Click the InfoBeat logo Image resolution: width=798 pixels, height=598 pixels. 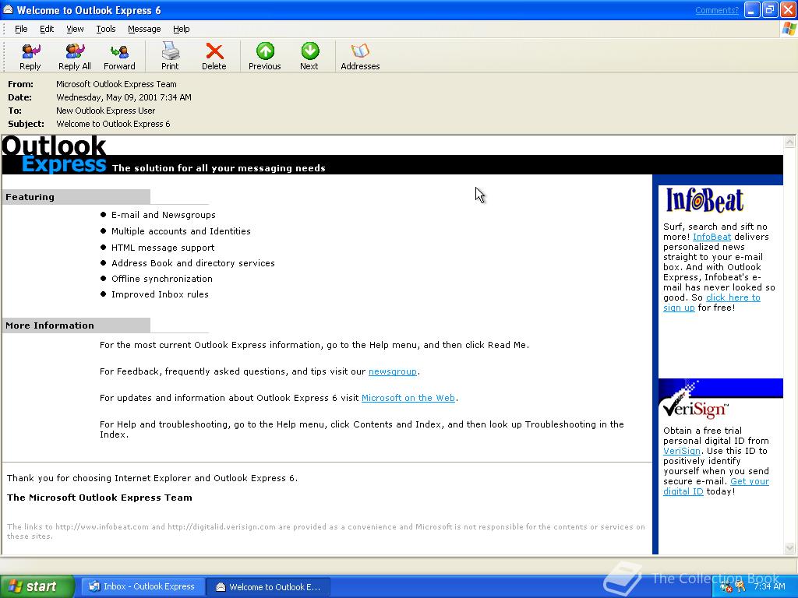(x=704, y=200)
